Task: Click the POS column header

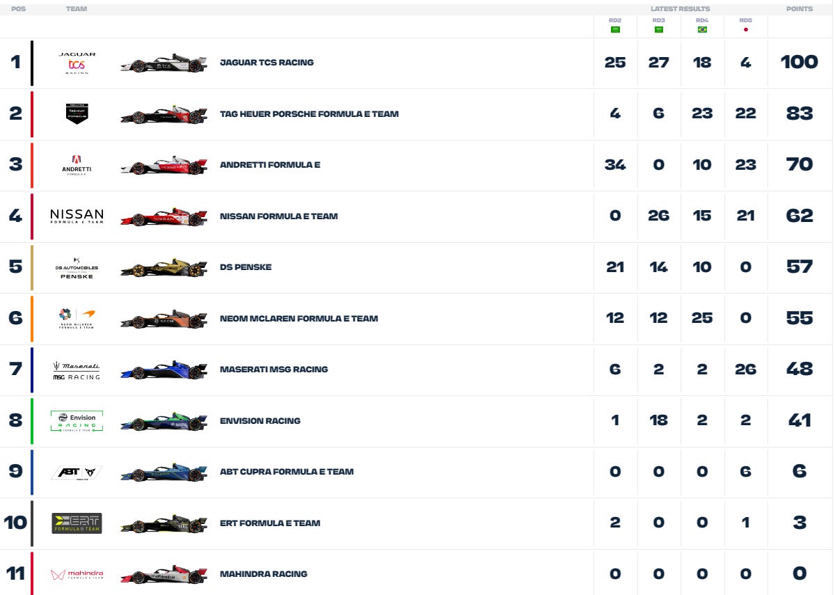Action: [x=18, y=9]
